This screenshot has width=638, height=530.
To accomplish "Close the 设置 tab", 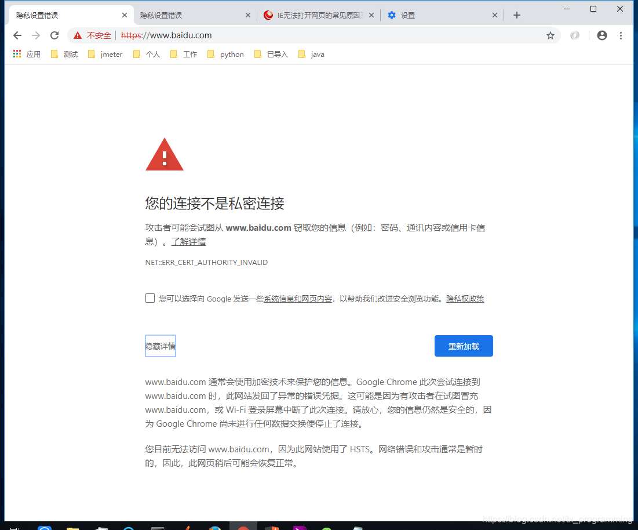I will point(494,15).
